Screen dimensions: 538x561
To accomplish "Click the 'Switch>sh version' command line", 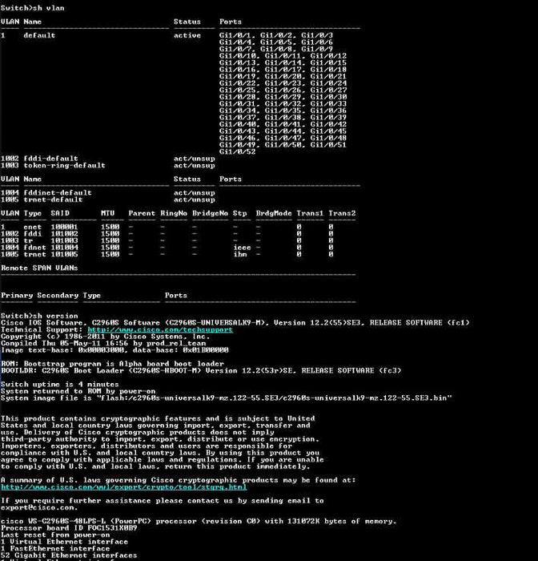I will pyautogui.click(x=39, y=316).
